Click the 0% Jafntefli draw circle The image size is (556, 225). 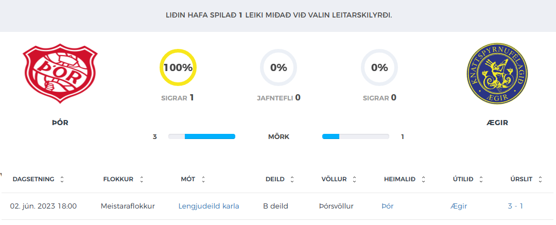tap(279, 67)
